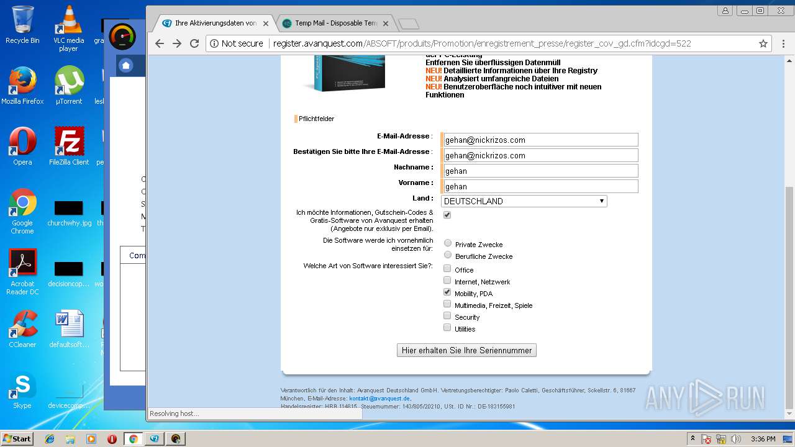Launch CCleaner from desktop
The image size is (795, 447).
(x=22, y=329)
